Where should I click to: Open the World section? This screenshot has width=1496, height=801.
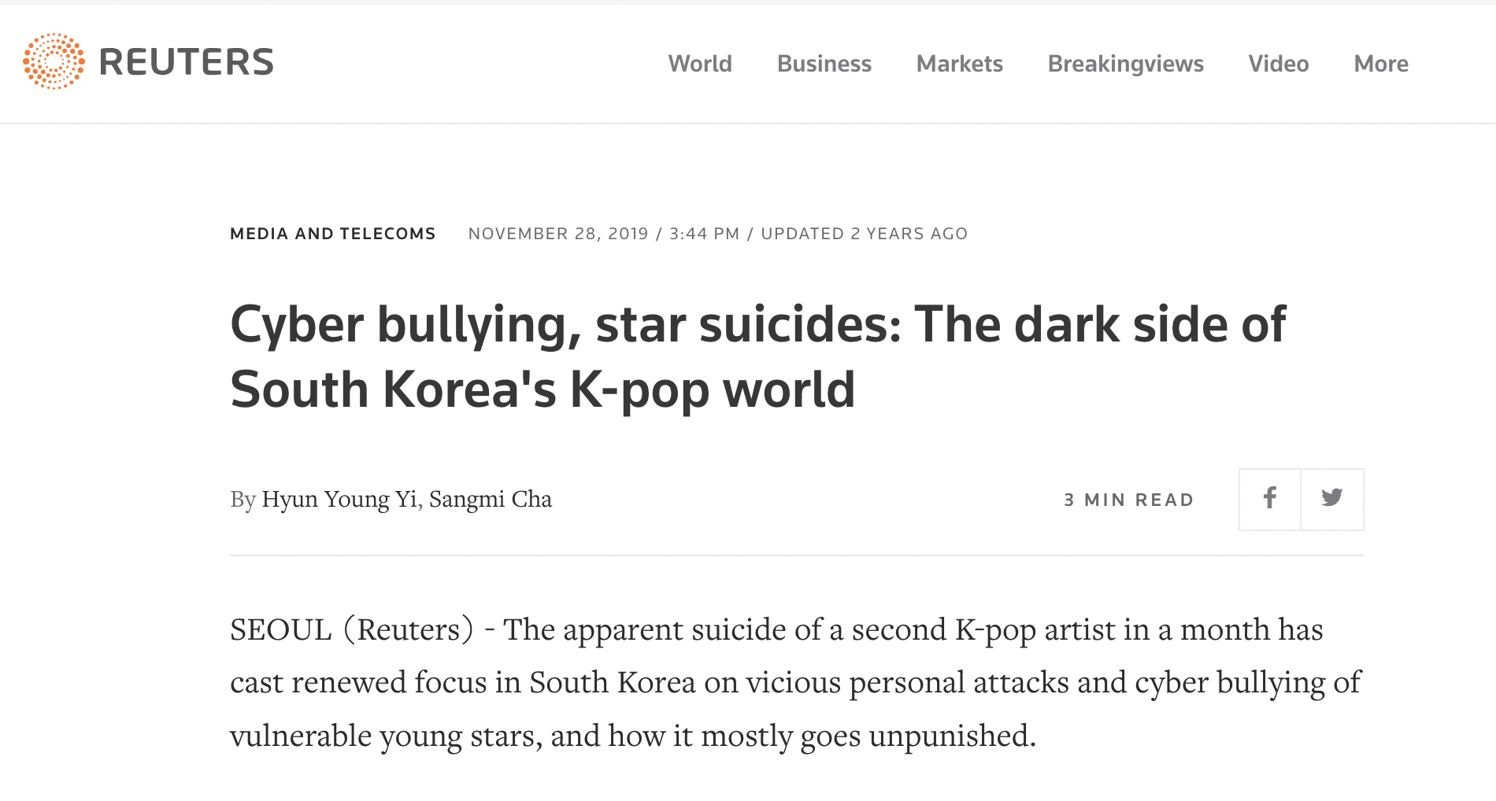(x=700, y=64)
